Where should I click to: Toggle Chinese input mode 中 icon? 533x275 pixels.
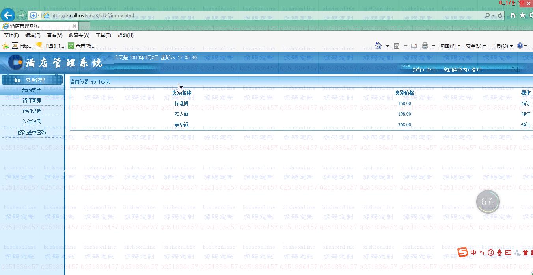click(473, 253)
